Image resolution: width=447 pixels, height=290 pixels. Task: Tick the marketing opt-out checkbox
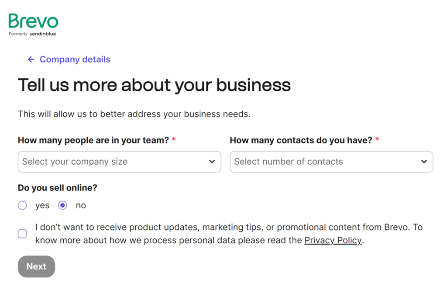click(x=22, y=234)
